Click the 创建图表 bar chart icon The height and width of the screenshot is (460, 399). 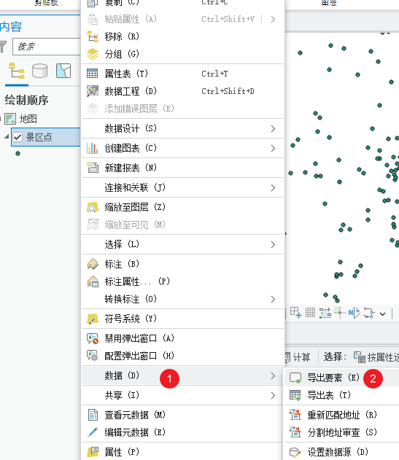(93, 148)
